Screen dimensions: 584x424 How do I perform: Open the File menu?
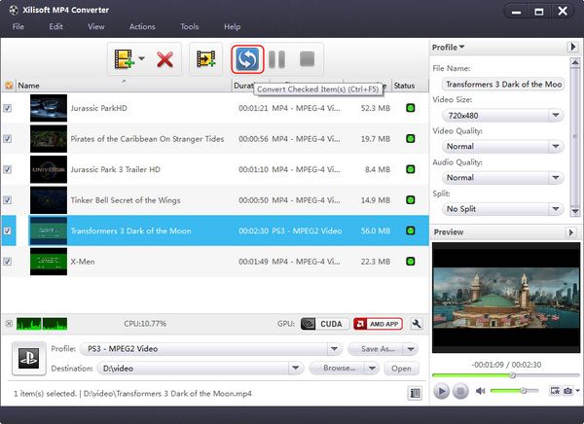pos(18,27)
